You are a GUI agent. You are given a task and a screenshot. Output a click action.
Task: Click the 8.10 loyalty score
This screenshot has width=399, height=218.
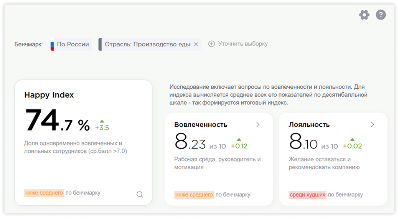click(x=303, y=142)
